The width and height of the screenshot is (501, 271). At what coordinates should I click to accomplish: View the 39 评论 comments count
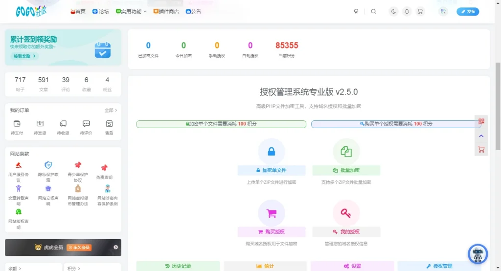[66, 84]
